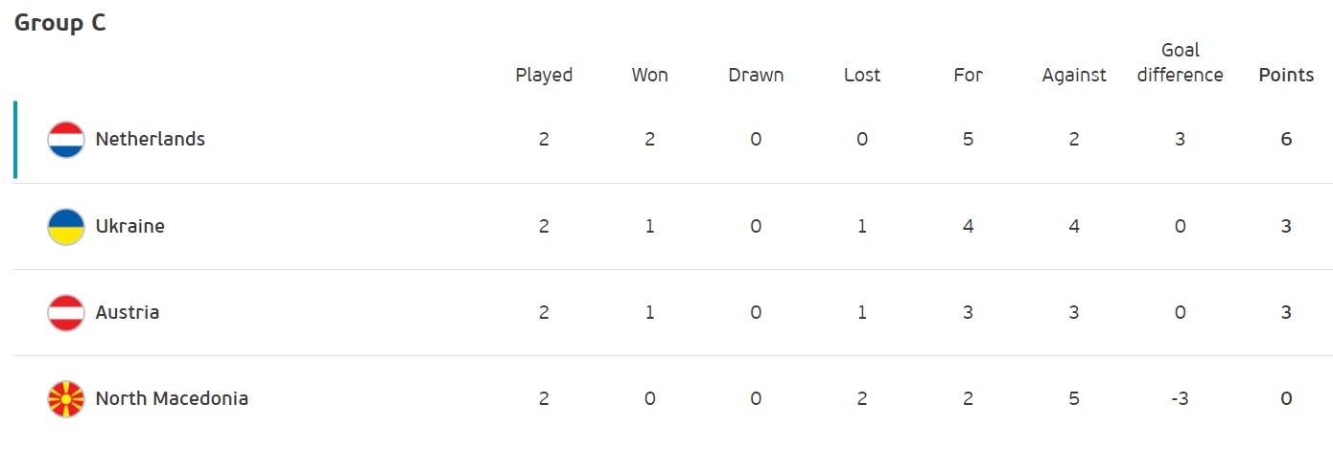1333x449 pixels.
Task: Click the North Macedonia flag icon
Action: [66, 399]
